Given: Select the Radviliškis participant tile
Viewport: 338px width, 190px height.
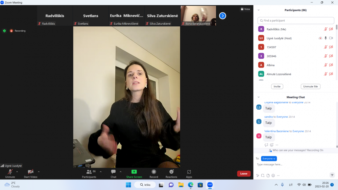Looking at the screenshot, I should coord(55,16).
